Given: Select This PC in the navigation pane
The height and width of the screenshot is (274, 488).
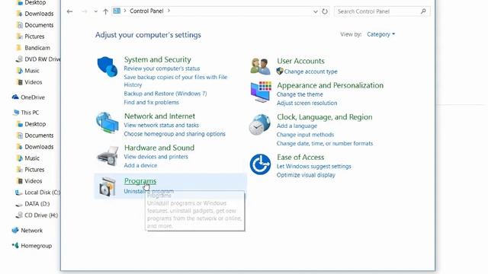Looking at the screenshot, I should [x=25, y=113].
